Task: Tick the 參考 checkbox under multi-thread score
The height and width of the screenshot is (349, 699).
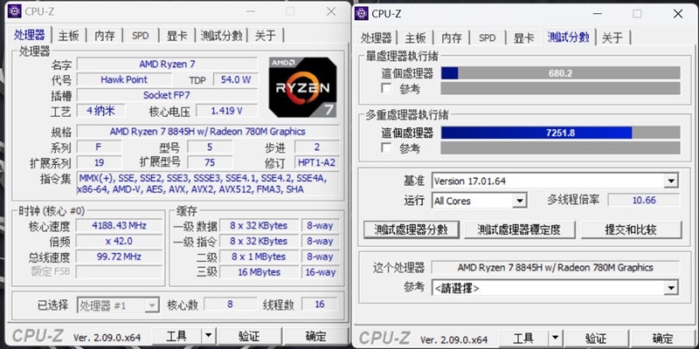Action: click(386, 147)
